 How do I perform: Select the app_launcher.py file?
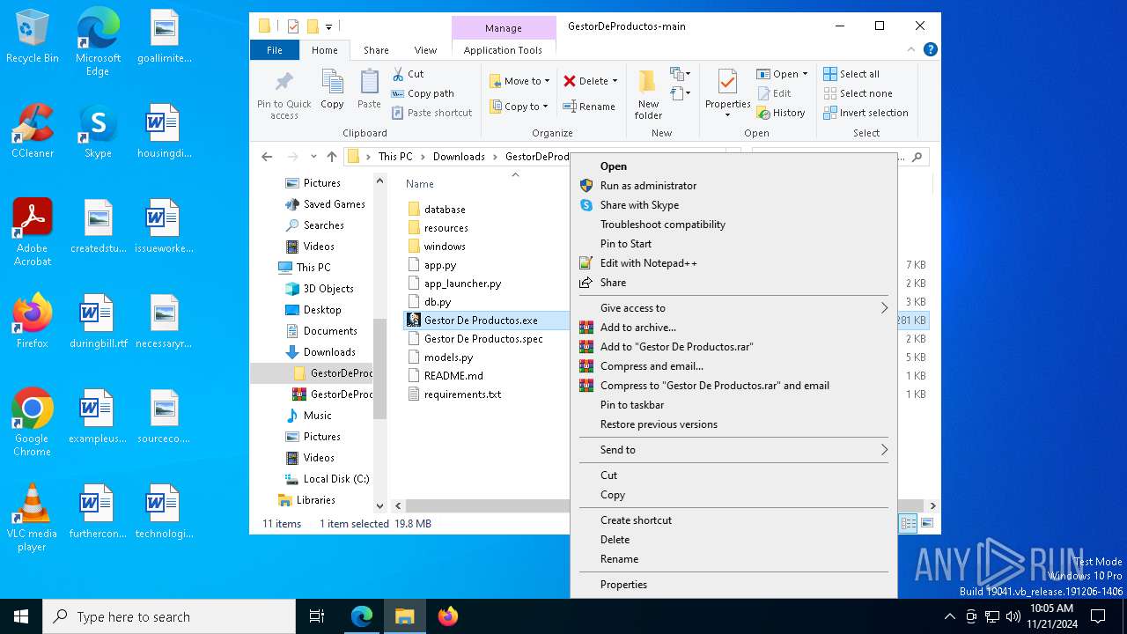pyautogui.click(x=462, y=284)
